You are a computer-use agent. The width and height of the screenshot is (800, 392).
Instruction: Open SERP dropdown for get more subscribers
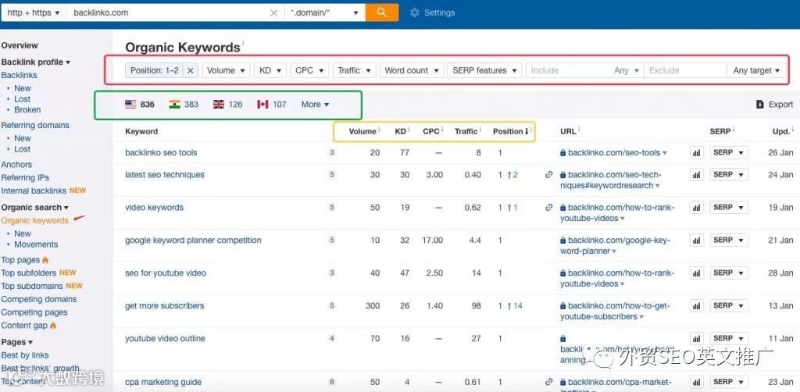[729, 306]
